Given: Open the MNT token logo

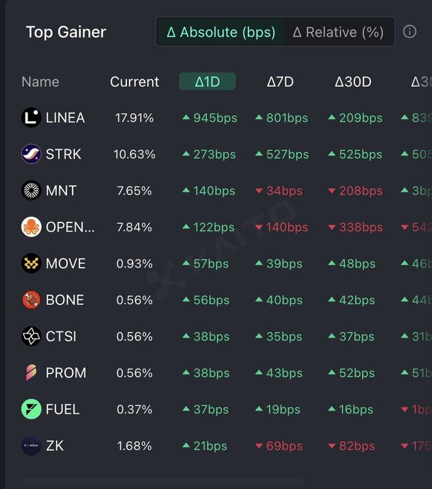Looking at the screenshot, I should pos(31,190).
